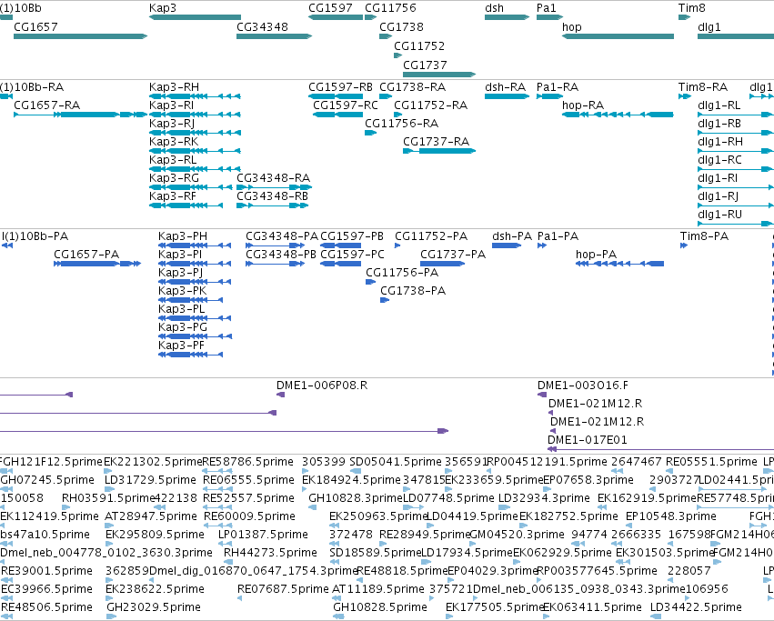
Task: Select the Kap3-RI transcript label
Action: 171,105
